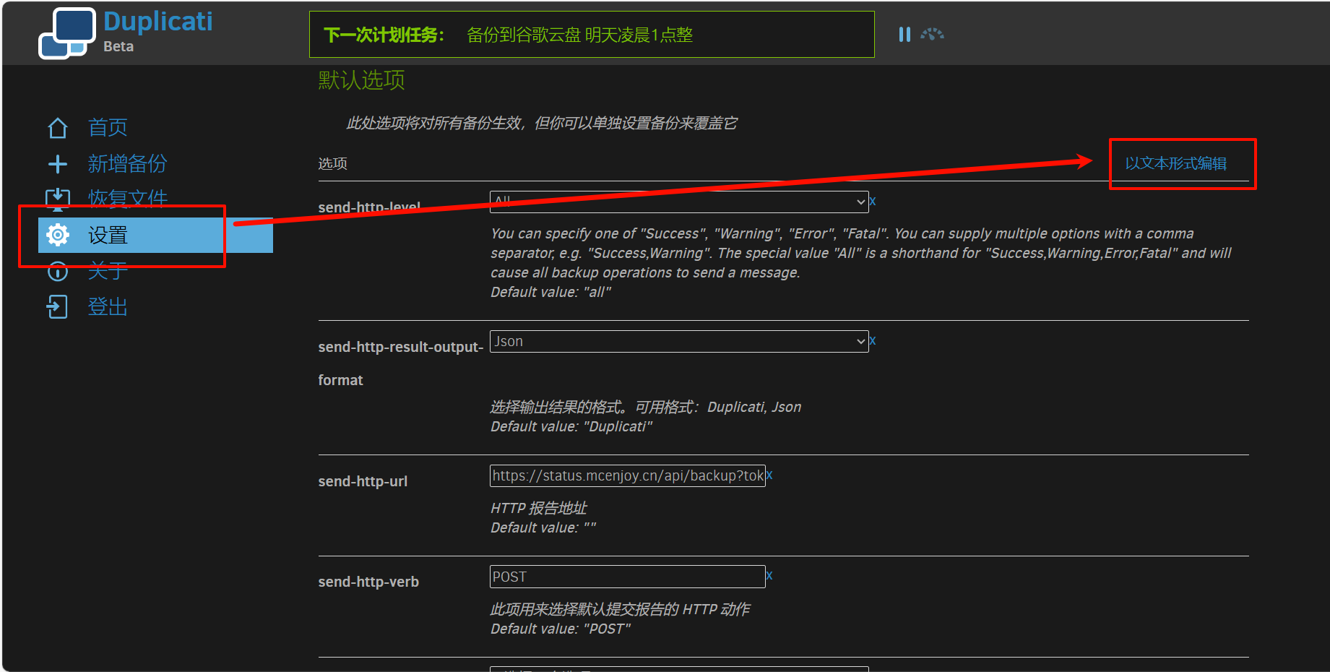Click the 以文本形式编辑 link
Image resolution: width=1330 pixels, height=672 pixels.
pyautogui.click(x=1175, y=163)
